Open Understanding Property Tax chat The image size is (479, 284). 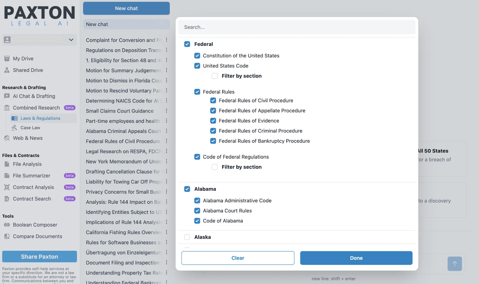[124, 273]
